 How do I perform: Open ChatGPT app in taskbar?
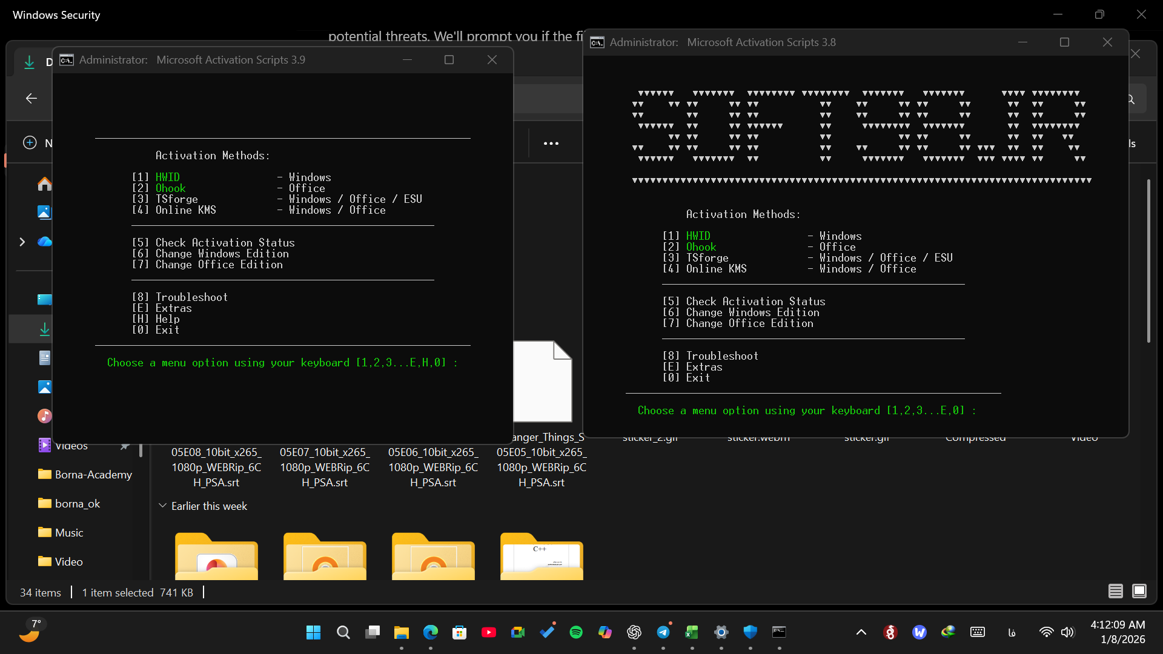[x=634, y=632]
